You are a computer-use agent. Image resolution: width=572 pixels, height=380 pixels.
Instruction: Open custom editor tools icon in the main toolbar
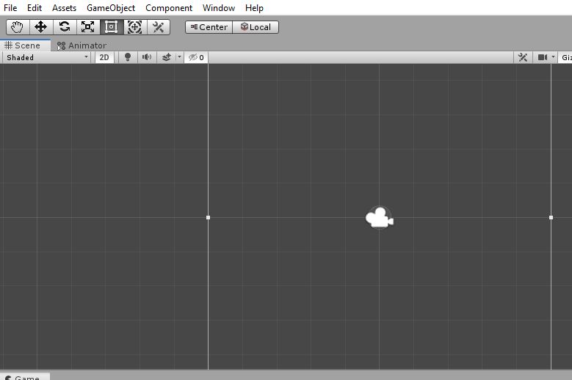click(159, 27)
